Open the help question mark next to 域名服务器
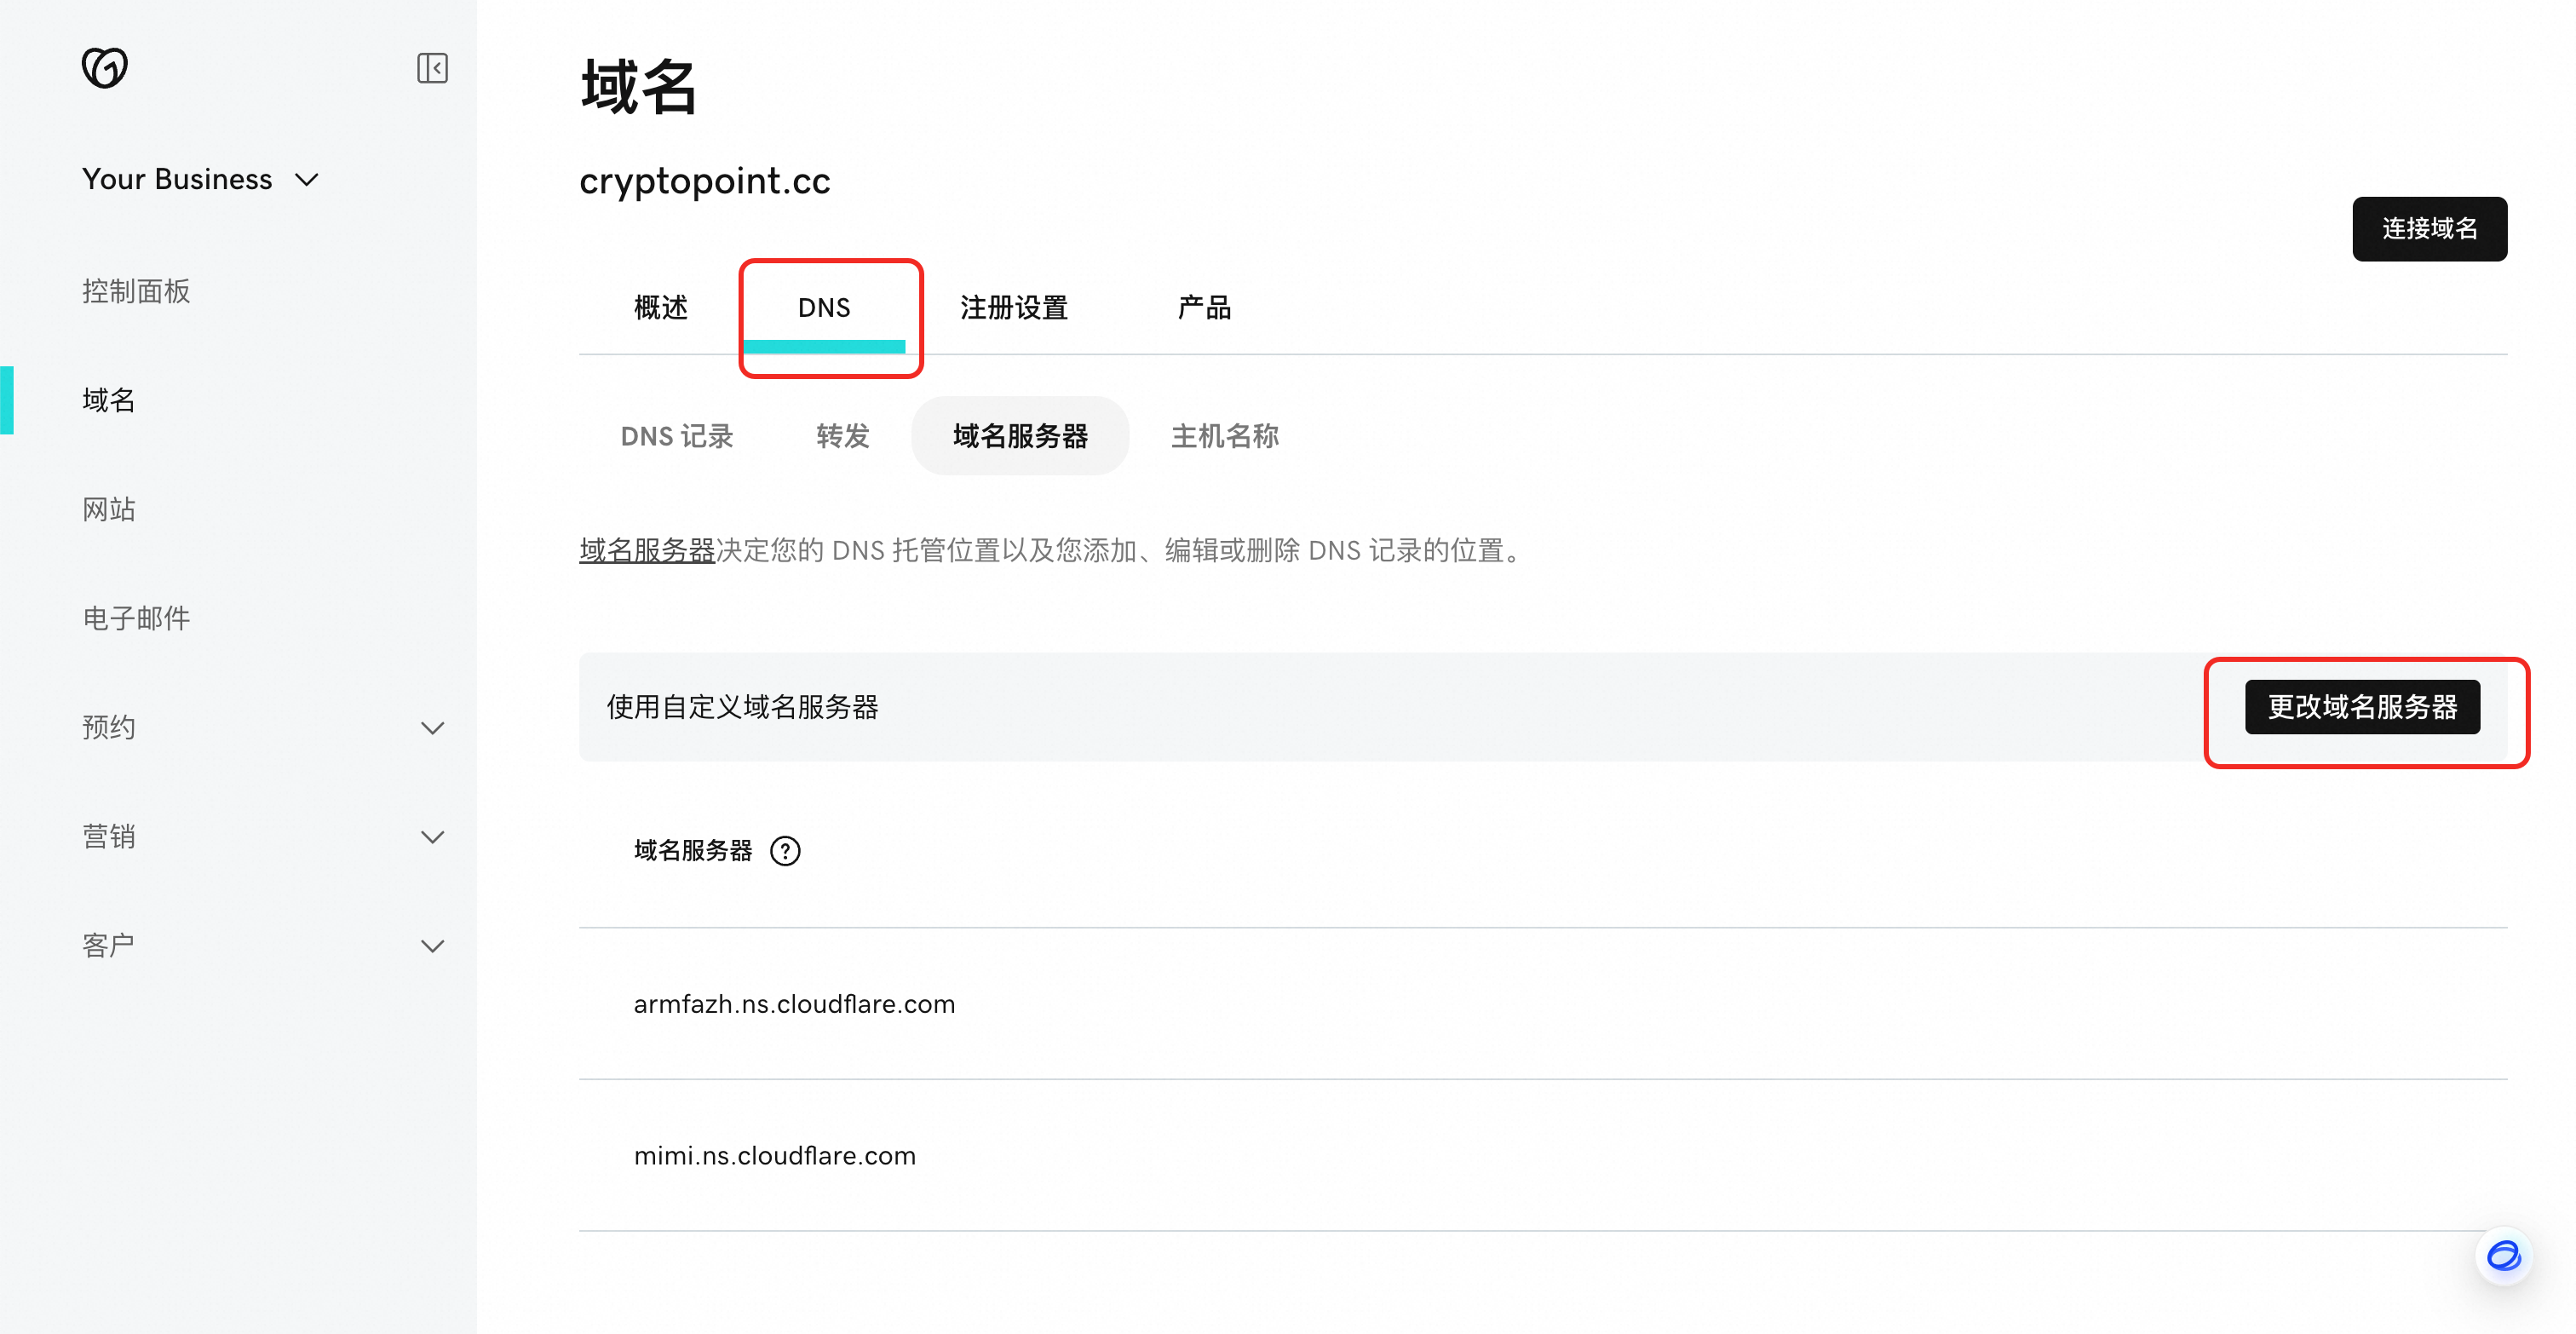 tap(785, 851)
